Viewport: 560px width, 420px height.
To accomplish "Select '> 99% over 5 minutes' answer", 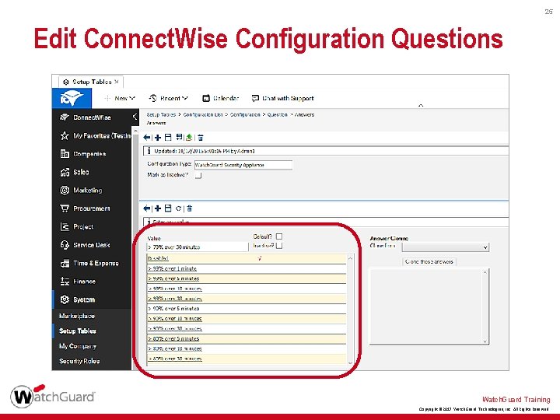I will (x=247, y=278).
